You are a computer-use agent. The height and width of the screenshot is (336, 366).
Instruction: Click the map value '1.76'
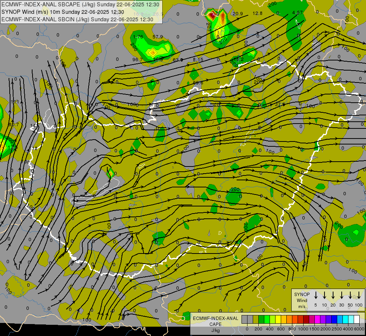(138, 37)
